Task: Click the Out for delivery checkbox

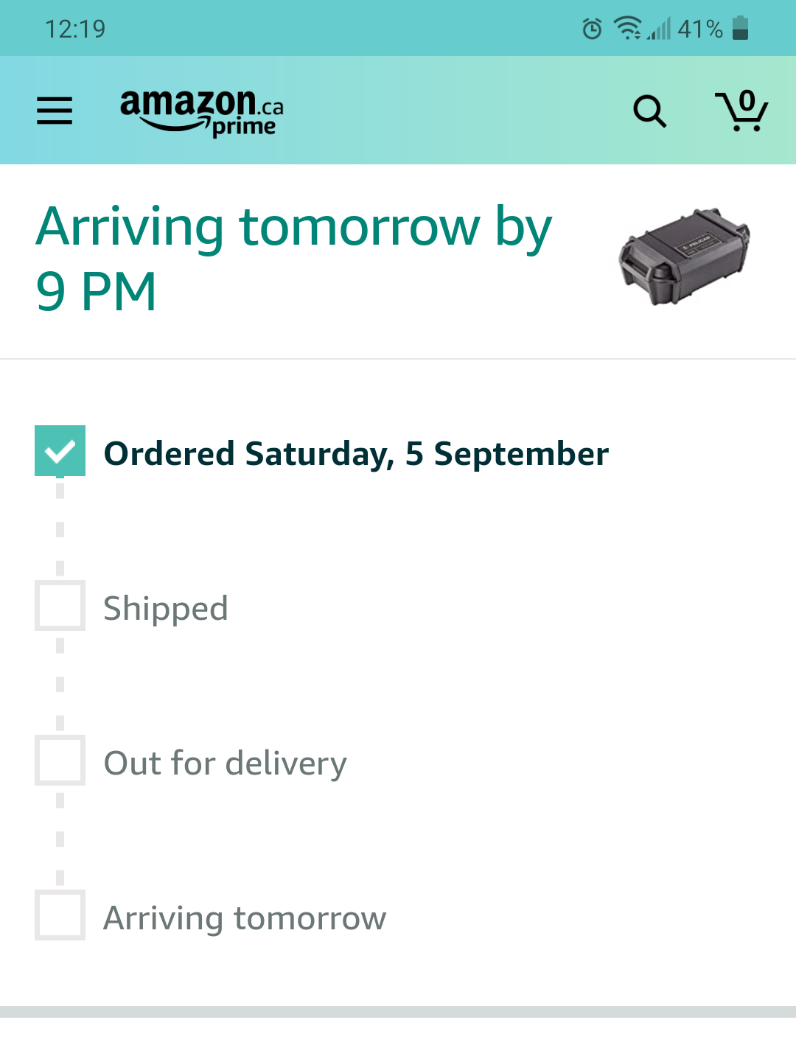Action: [60, 760]
